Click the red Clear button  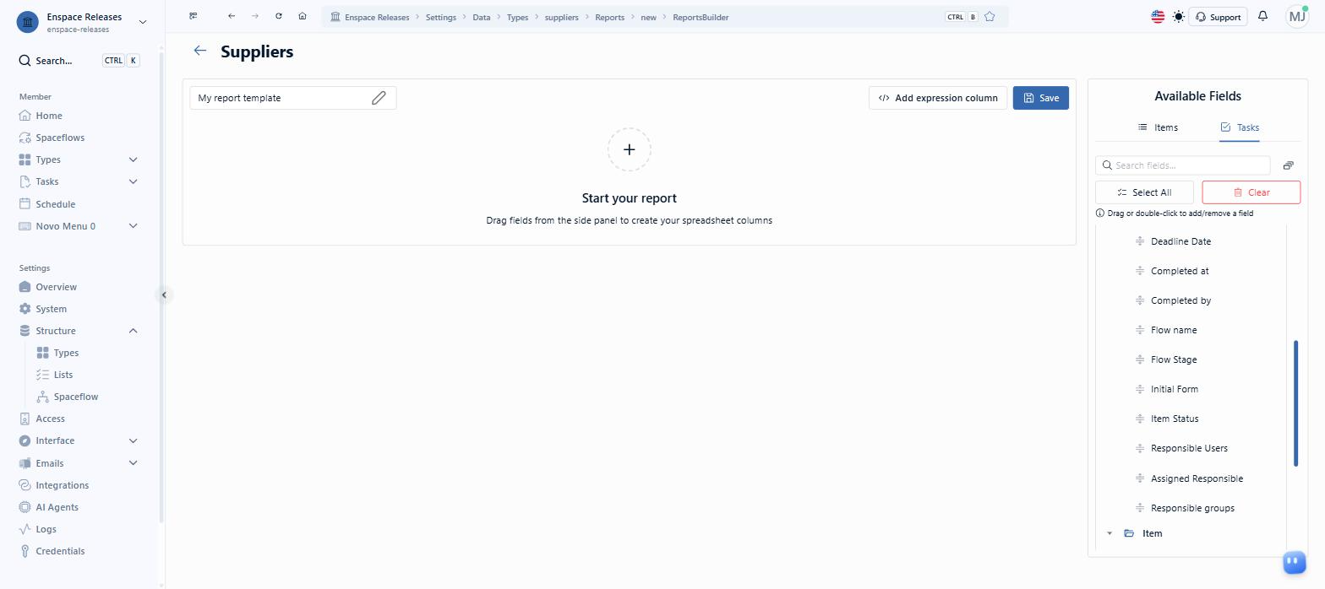[1251, 192]
